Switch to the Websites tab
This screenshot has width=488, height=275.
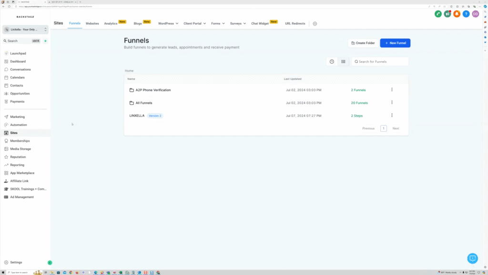92,23
